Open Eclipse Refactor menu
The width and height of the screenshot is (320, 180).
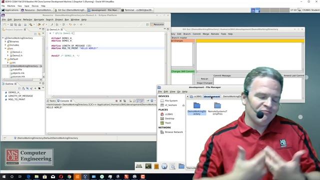click(27, 19)
